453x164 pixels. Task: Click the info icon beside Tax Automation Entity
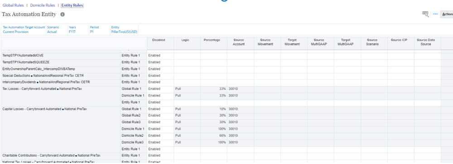pyautogui.click(x=63, y=14)
